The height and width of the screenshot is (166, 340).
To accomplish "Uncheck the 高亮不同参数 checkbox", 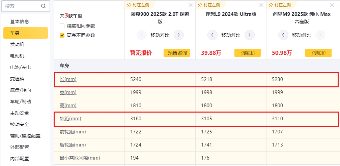I will [x=62, y=35].
